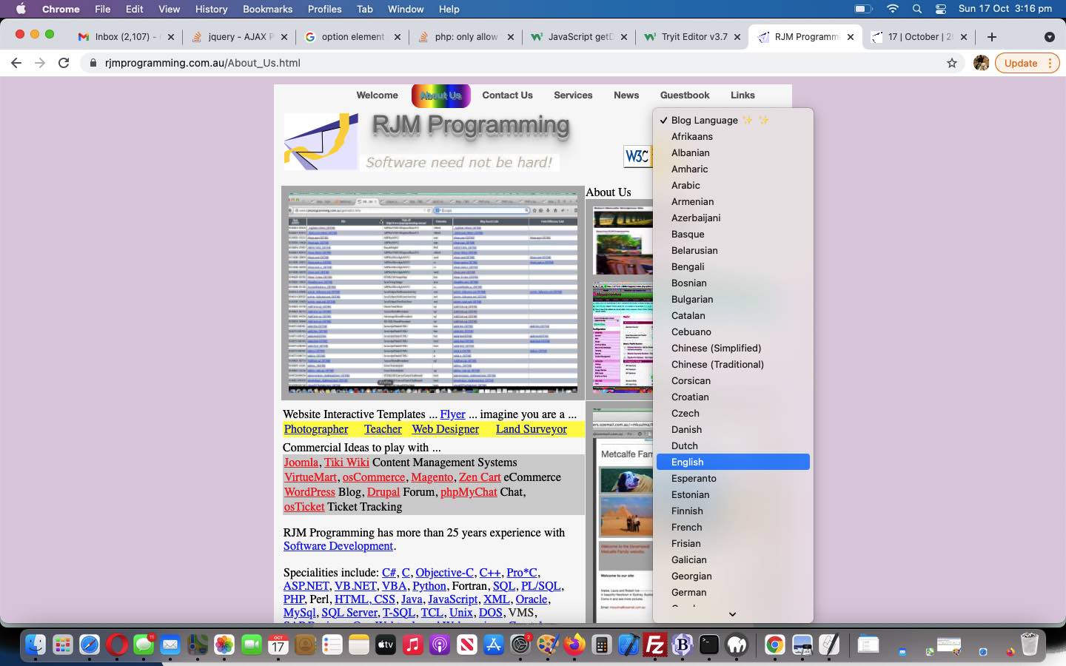Open the Mail app in the Dock
This screenshot has height=666, width=1066.
(x=170, y=645)
